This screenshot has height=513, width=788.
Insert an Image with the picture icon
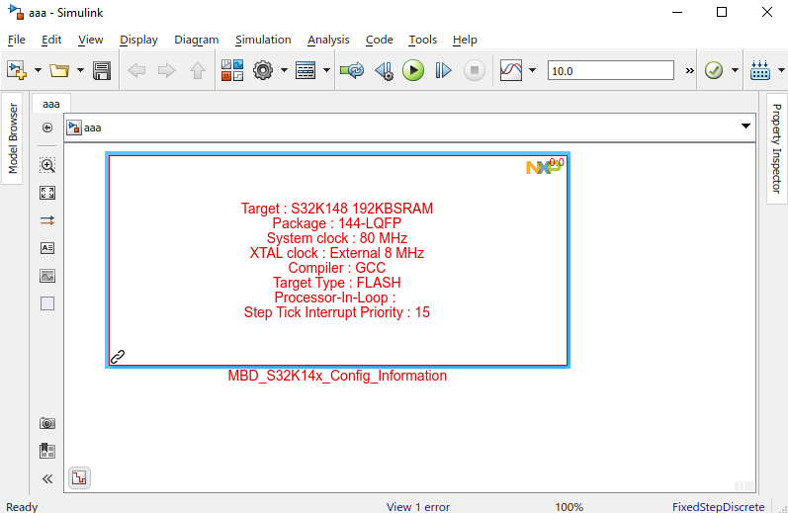coord(47,276)
